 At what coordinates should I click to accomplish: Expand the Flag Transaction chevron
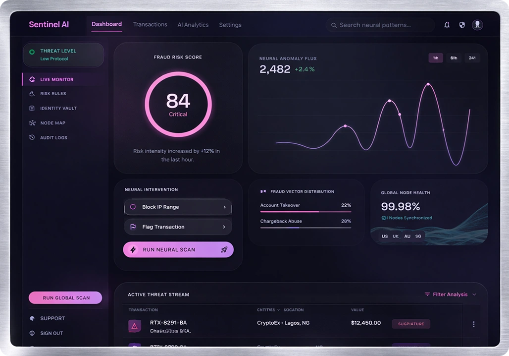(224, 227)
